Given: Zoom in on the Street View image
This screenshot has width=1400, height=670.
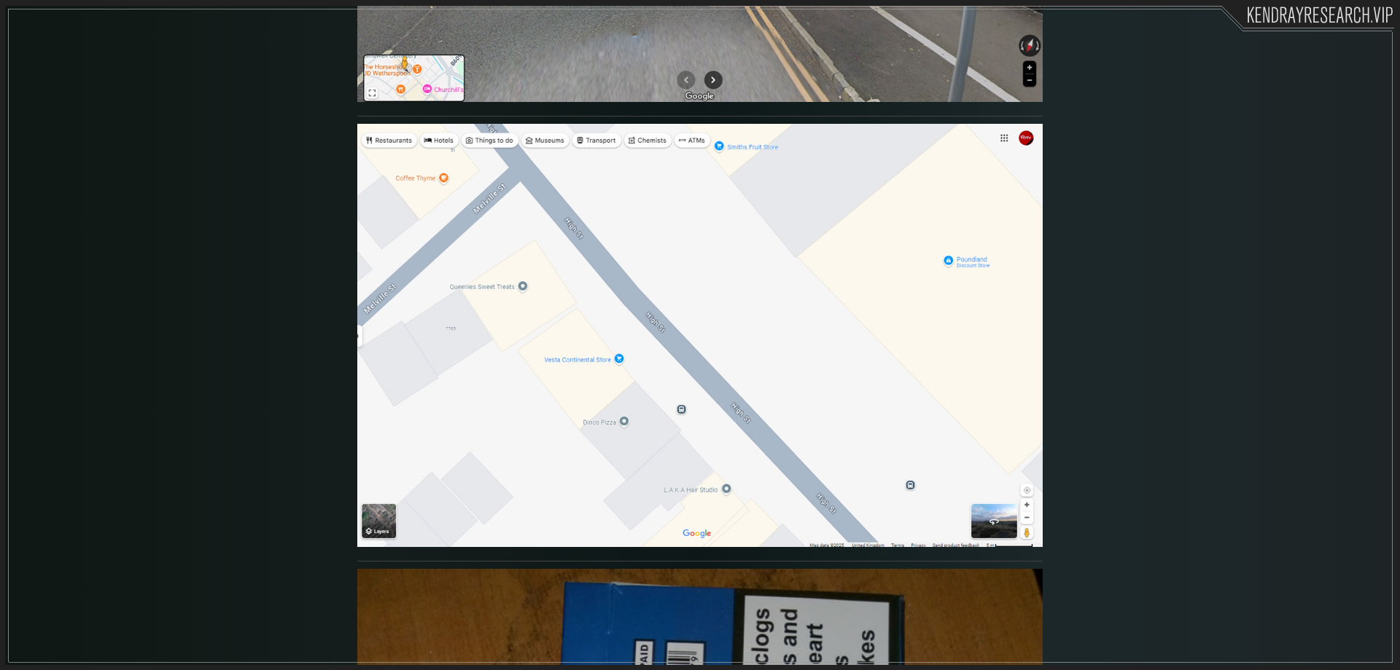Looking at the screenshot, I should click(1030, 68).
